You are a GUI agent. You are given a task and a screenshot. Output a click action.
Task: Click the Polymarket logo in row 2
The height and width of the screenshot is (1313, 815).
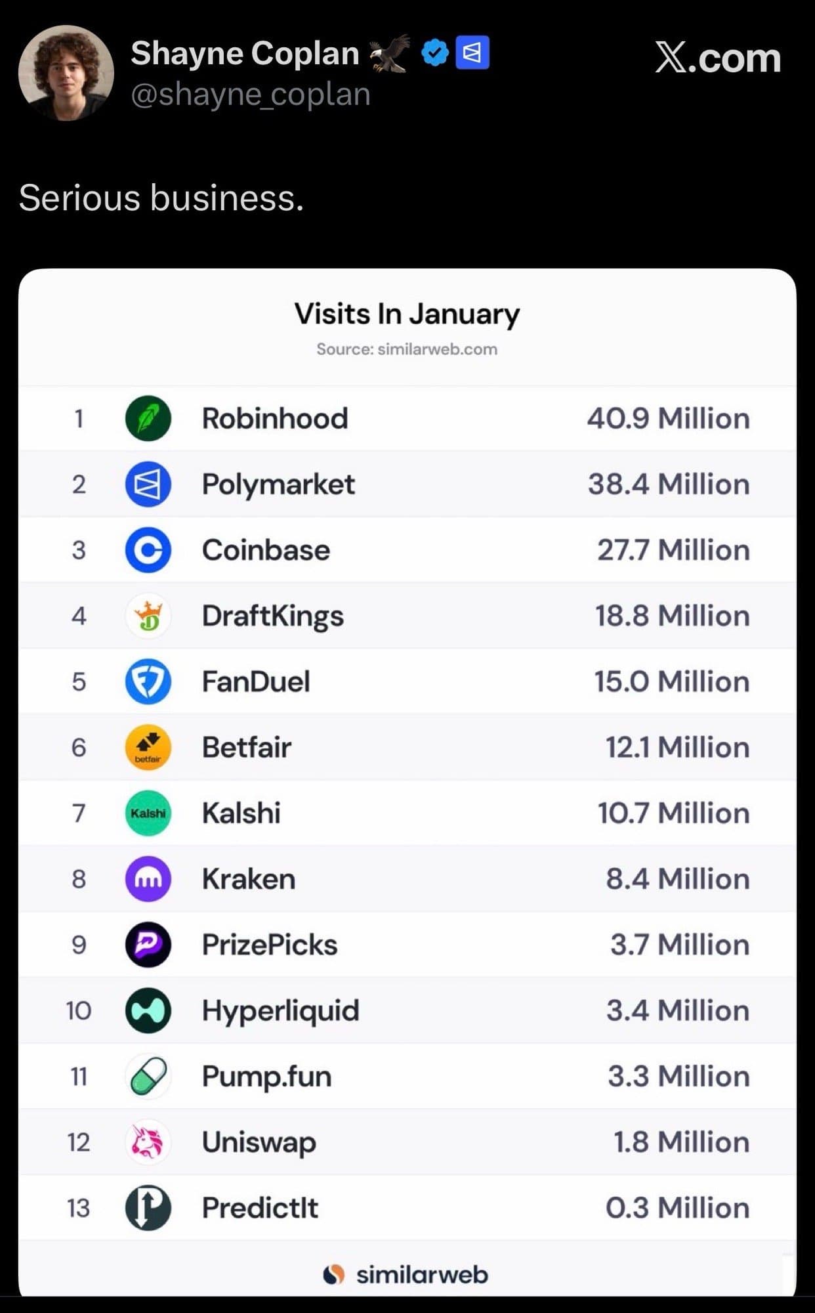(x=148, y=484)
